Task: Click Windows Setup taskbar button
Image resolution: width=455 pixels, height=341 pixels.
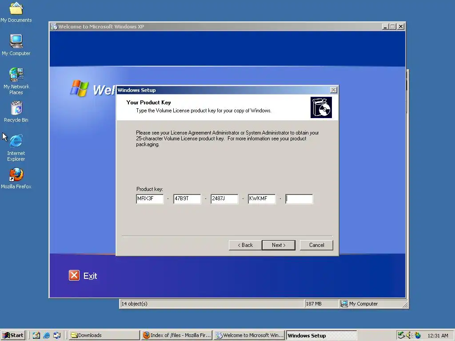Action: tap(322, 335)
